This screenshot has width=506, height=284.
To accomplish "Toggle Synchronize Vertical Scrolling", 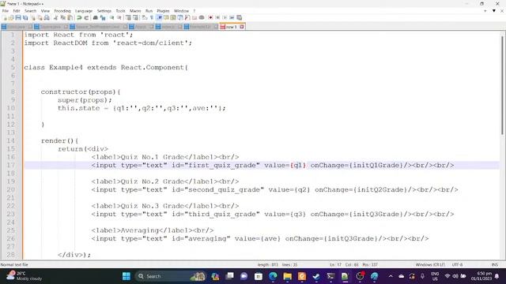I will pyautogui.click(x=128, y=17).
